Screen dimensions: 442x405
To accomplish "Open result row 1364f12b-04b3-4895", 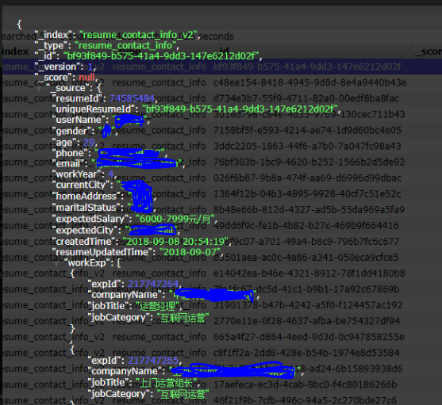I will tap(222, 194).
